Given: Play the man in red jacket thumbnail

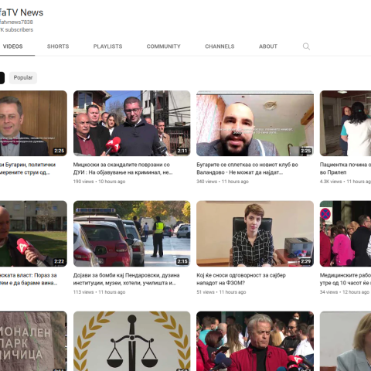Looking at the screenshot, I should pyautogui.click(x=255, y=341).
